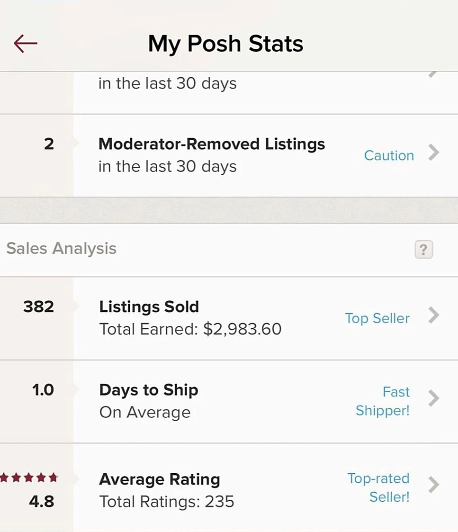This screenshot has width=458, height=532.
Task: Click the Caution status link
Action: point(389,156)
